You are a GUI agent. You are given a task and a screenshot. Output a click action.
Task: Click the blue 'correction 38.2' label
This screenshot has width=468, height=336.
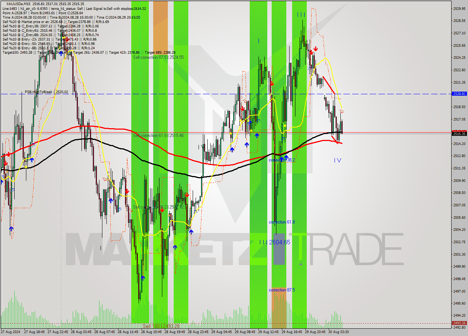tap(282, 160)
